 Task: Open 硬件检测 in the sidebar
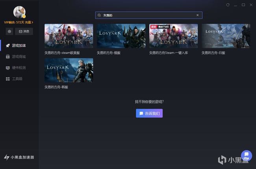pos(20,67)
